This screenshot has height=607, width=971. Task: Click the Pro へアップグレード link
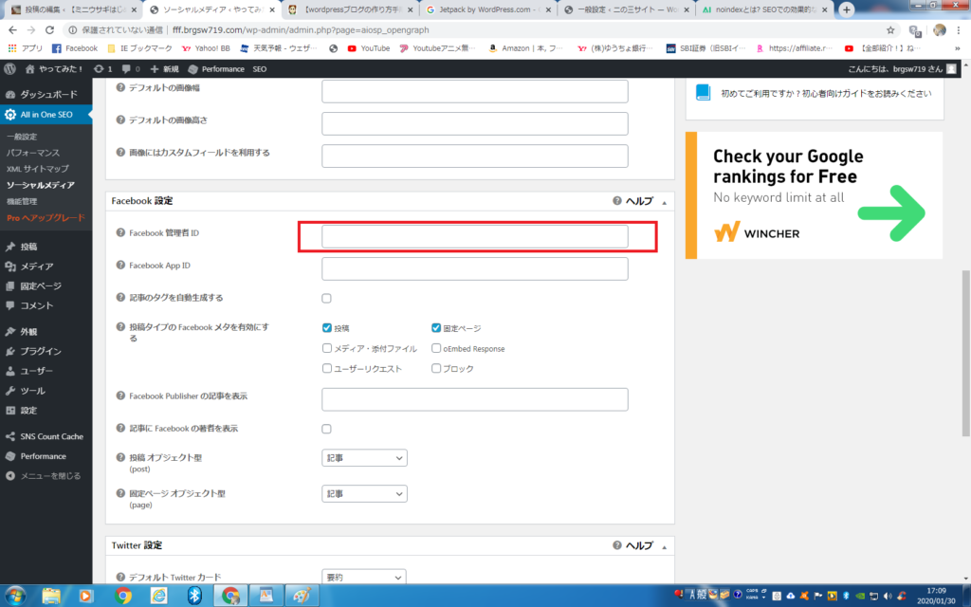click(45, 217)
